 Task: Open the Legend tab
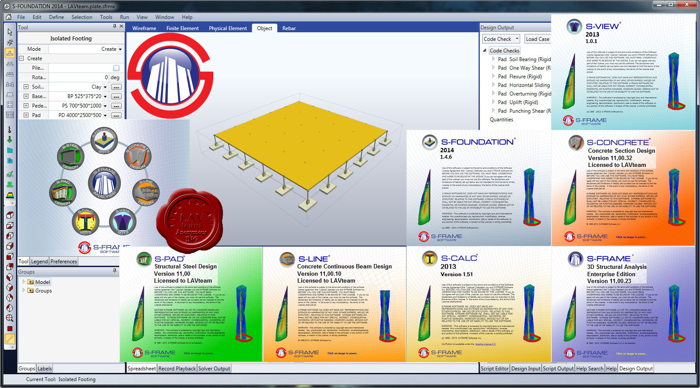(39, 262)
